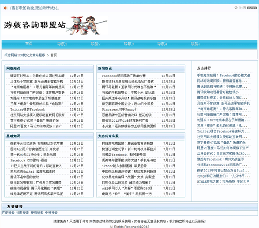Open the 基础知识 section heading
The height and width of the screenshot is (228, 259).
13,136
